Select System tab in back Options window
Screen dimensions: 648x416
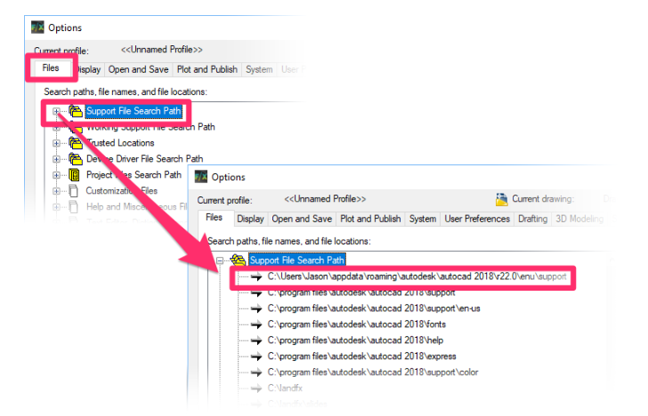click(259, 69)
